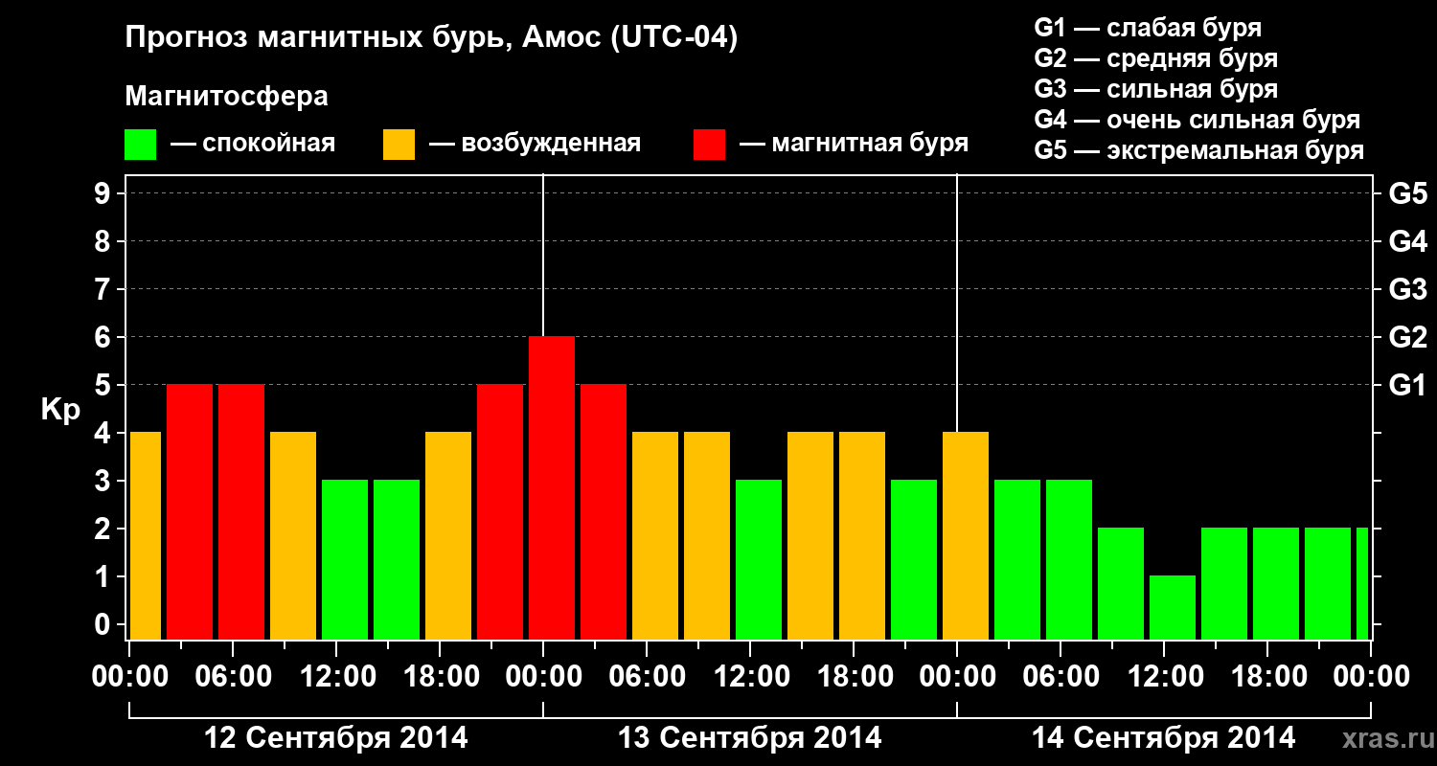Click the 18:00 time label for 12 Сентября
Viewport: 1437px width, 766px height.
440,676
